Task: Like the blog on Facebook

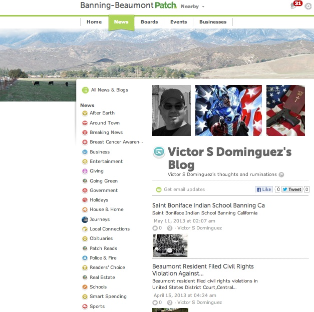Action: [264, 189]
